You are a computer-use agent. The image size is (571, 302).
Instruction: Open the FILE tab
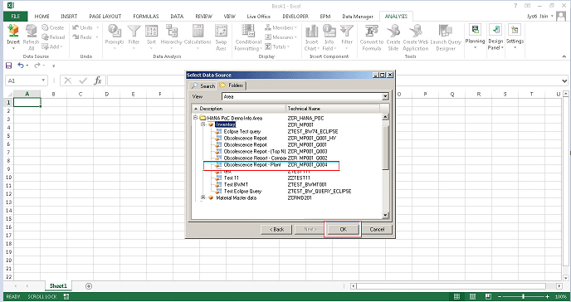pos(16,17)
